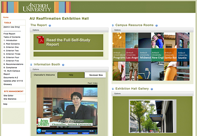Screen dimensions: 197x136
Task: Select the Midwest campus tile
Action: point(145,57)
